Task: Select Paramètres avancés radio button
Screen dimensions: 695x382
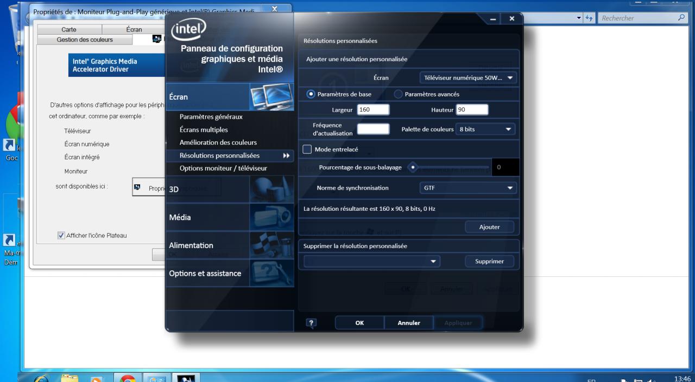Action: click(398, 94)
